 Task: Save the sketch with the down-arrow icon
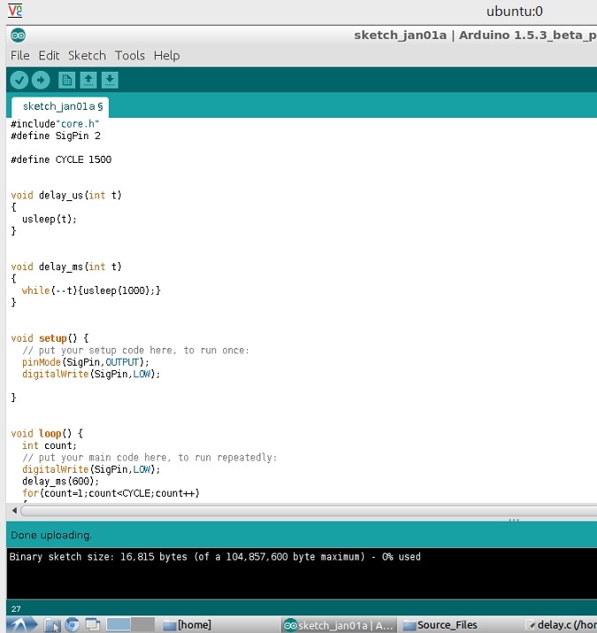pyautogui.click(x=110, y=80)
